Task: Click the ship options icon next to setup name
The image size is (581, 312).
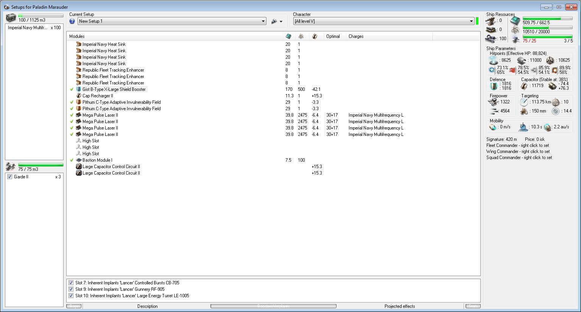Action: [274, 21]
